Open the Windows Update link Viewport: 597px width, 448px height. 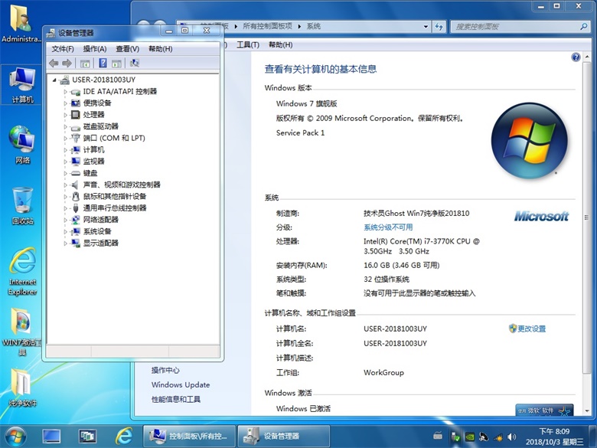tap(181, 385)
